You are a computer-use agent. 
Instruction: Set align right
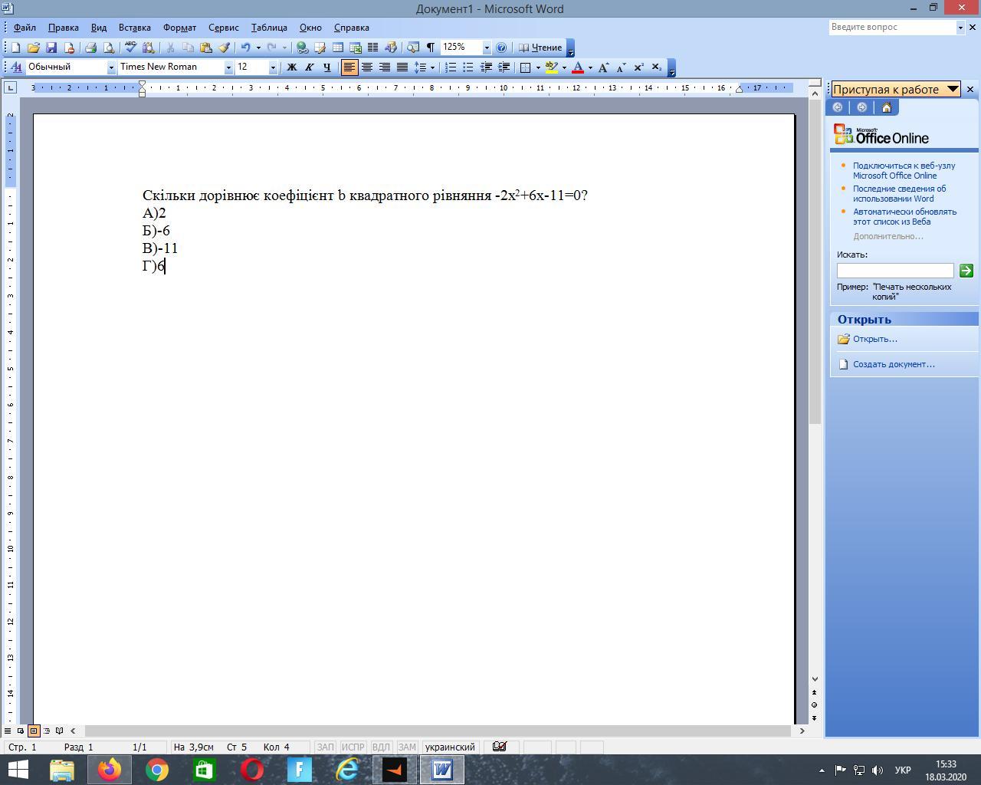point(385,67)
